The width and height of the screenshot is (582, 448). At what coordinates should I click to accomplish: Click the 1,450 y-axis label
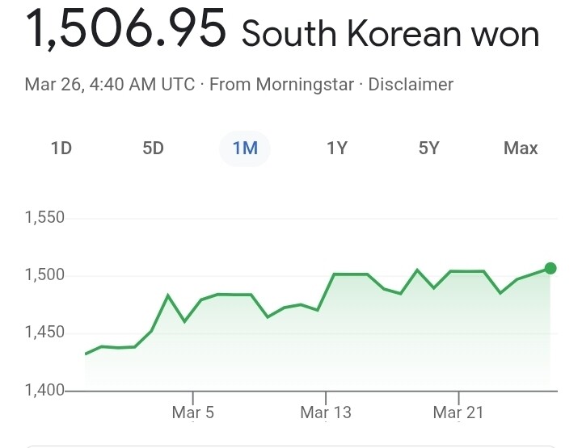pos(44,333)
